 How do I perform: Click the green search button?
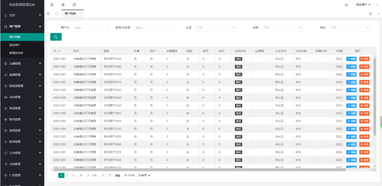click(56, 37)
